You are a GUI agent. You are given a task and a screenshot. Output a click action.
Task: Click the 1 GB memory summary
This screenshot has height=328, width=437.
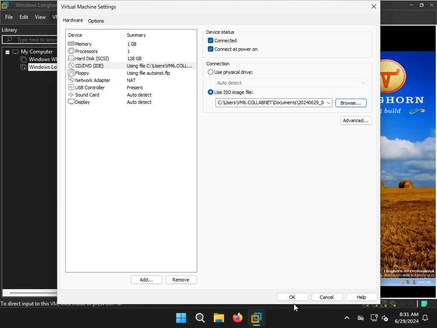[132, 44]
